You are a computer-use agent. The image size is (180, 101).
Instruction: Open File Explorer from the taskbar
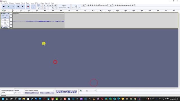24,99
